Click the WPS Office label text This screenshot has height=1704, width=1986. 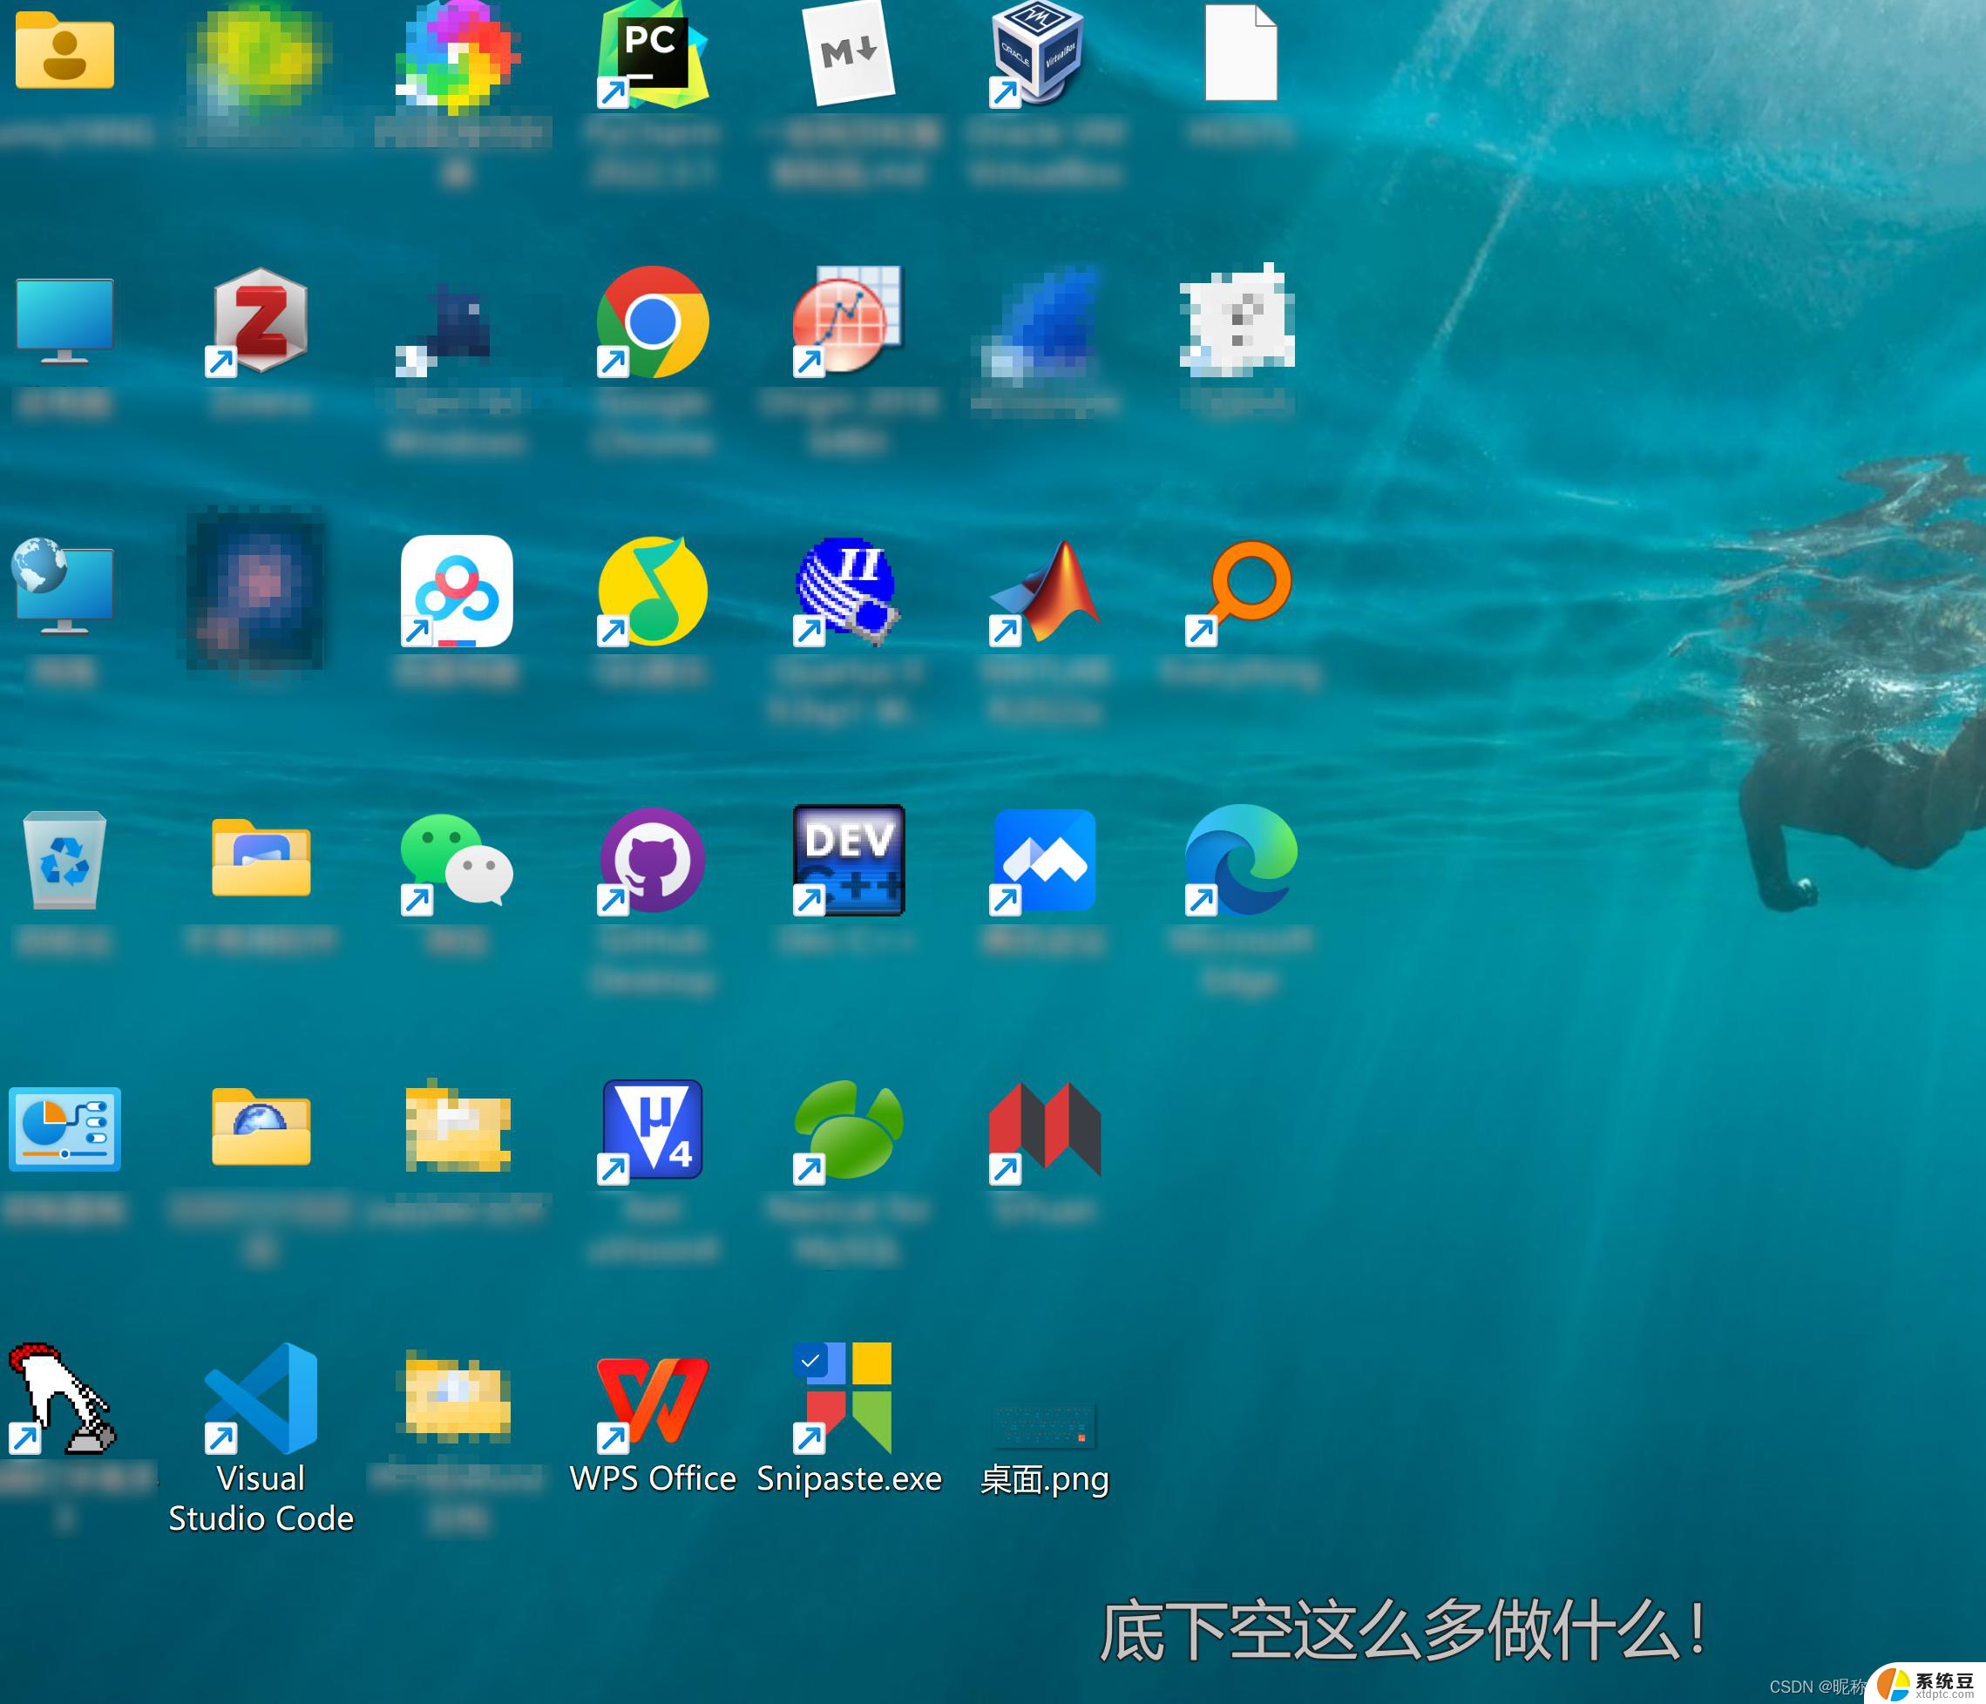[653, 1478]
